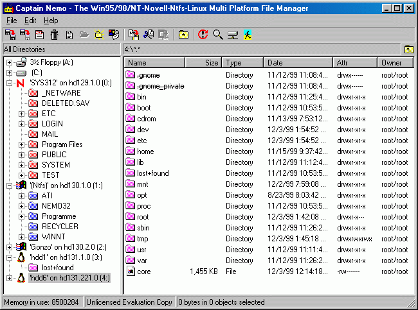Screen dimensions: 418x310
Task: Expand the PUBLIC folder node
Action: tap(21, 155)
